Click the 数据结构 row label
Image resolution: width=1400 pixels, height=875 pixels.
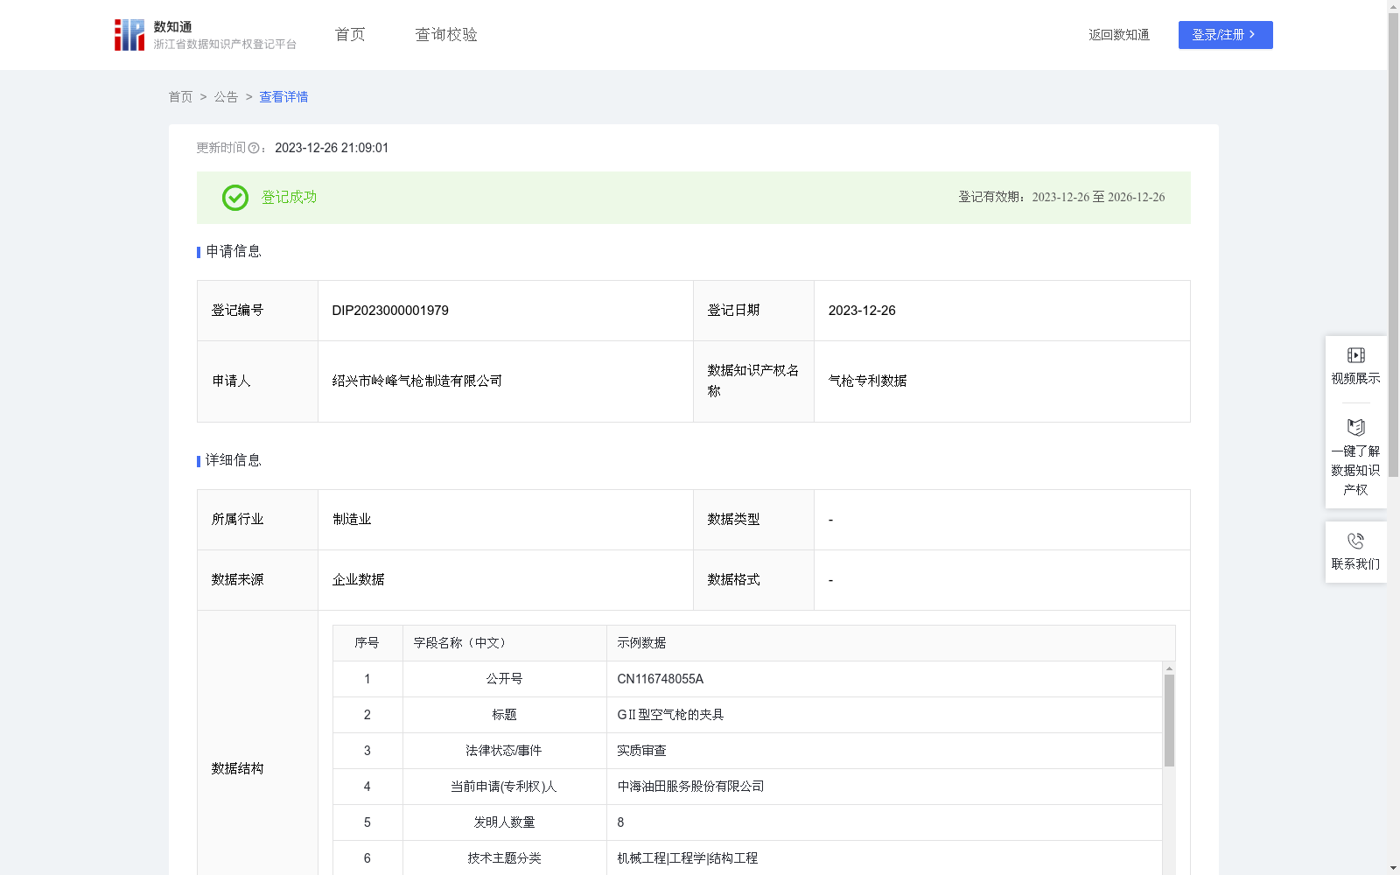tap(237, 769)
